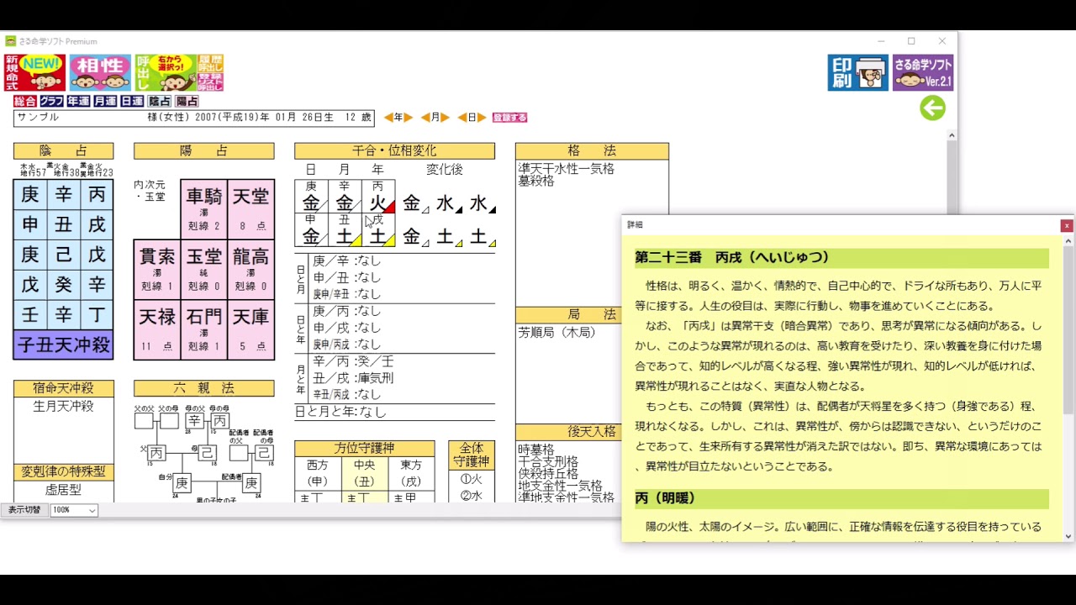The height and width of the screenshot is (605, 1076).
Task: Open the 100% zoom dropdown
Action: [73, 510]
